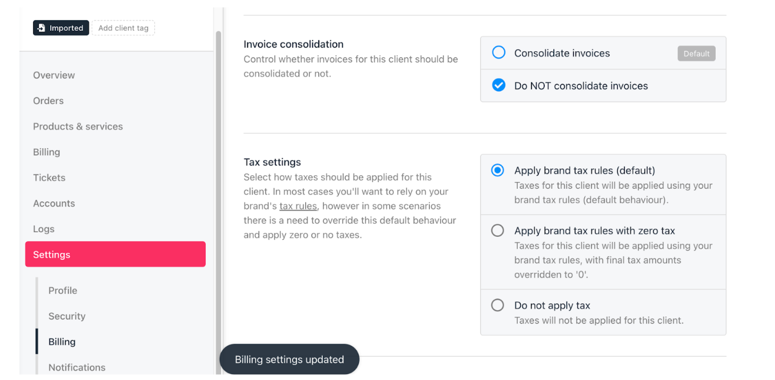Open Tickets in the sidebar
775x380 pixels.
(49, 178)
